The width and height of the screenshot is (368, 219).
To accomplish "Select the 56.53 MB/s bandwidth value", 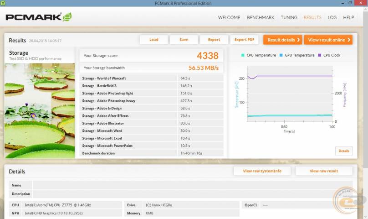I will click(x=204, y=68).
